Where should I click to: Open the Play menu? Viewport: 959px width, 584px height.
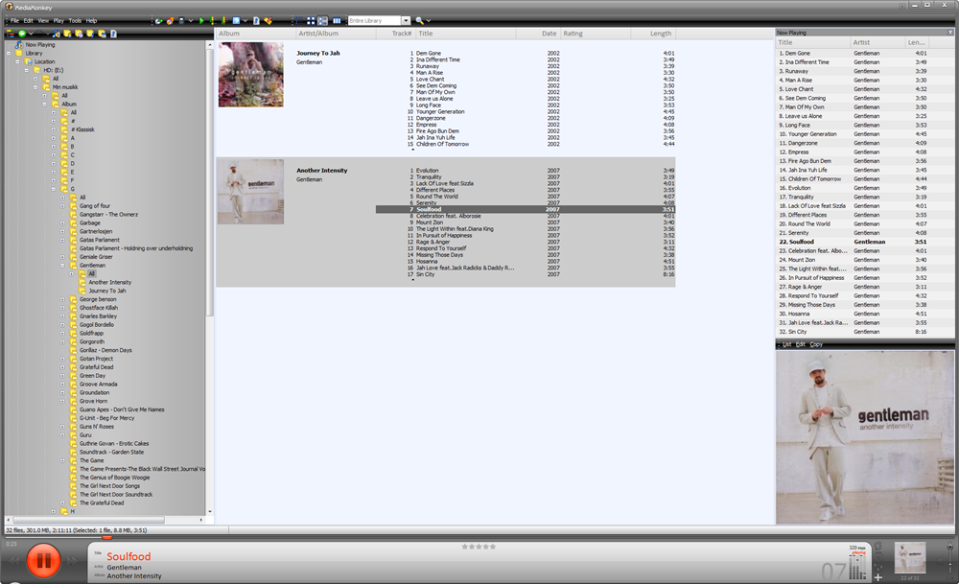58,21
